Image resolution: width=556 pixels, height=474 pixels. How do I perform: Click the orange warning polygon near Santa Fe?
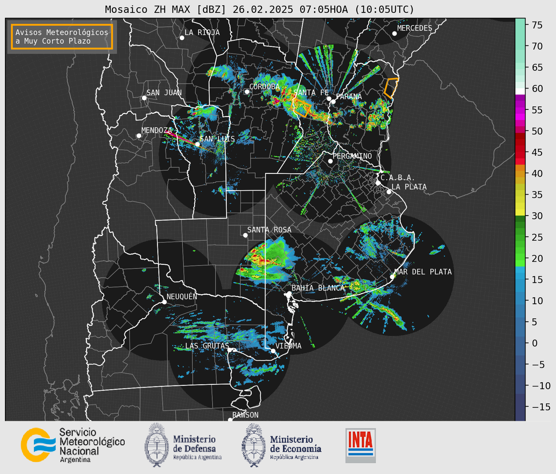point(302,107)
